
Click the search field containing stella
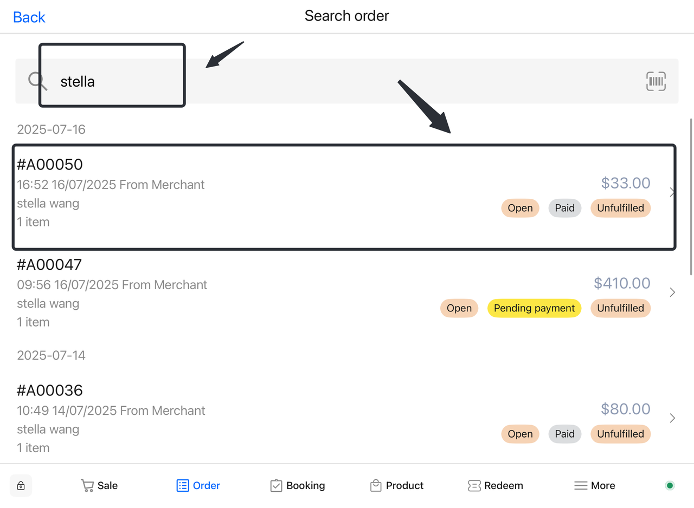[x=347, y=81]
